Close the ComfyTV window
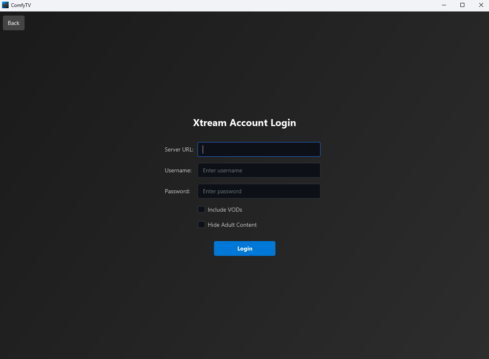Image resolution: width=489 pixels, height=359 pixels. [x=480, y=5]
